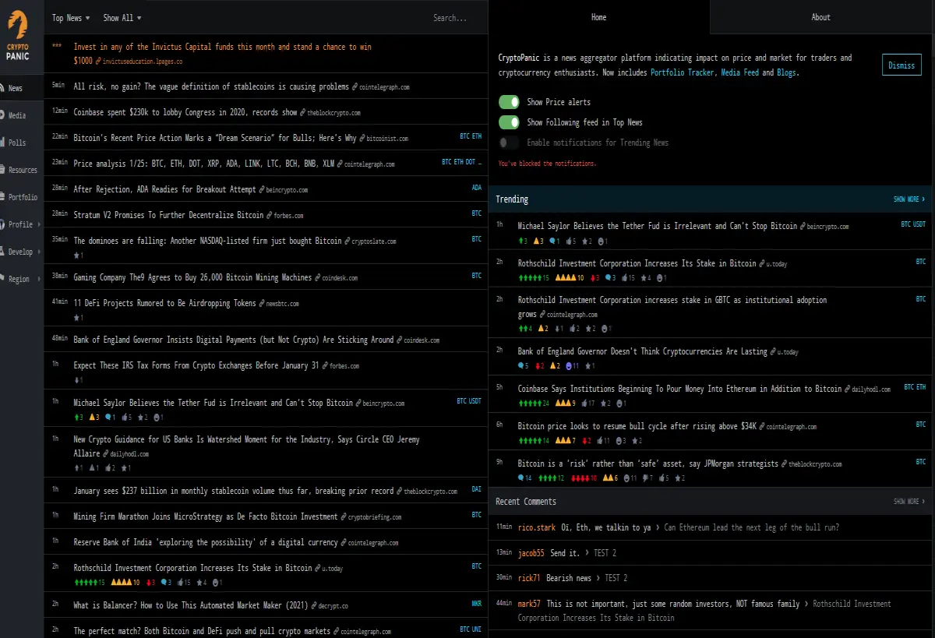Click bullish arrow on Trending Michael Saylor story

click(x=521, y=241)
